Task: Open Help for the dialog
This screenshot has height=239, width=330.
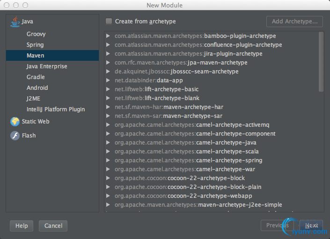Action: (22, 226)
